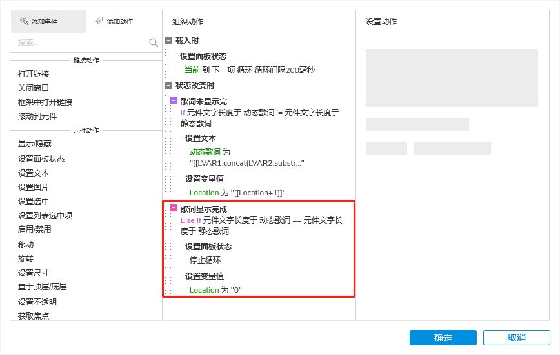Collapse the 状态改变时 event

(x=168, y=85)
